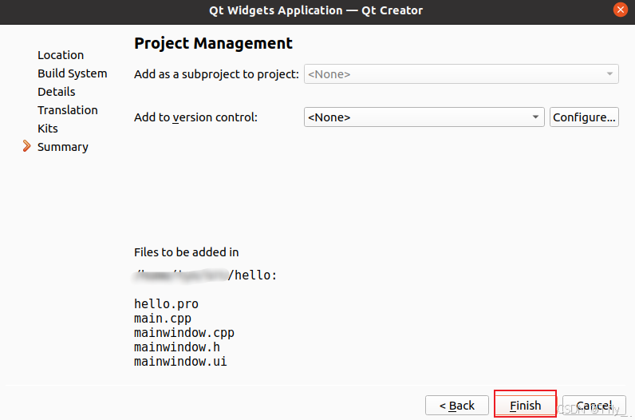This screenshot has height=420, width=635.
Task: Click the hello.pro file name
Action: (x=167, y=304)
